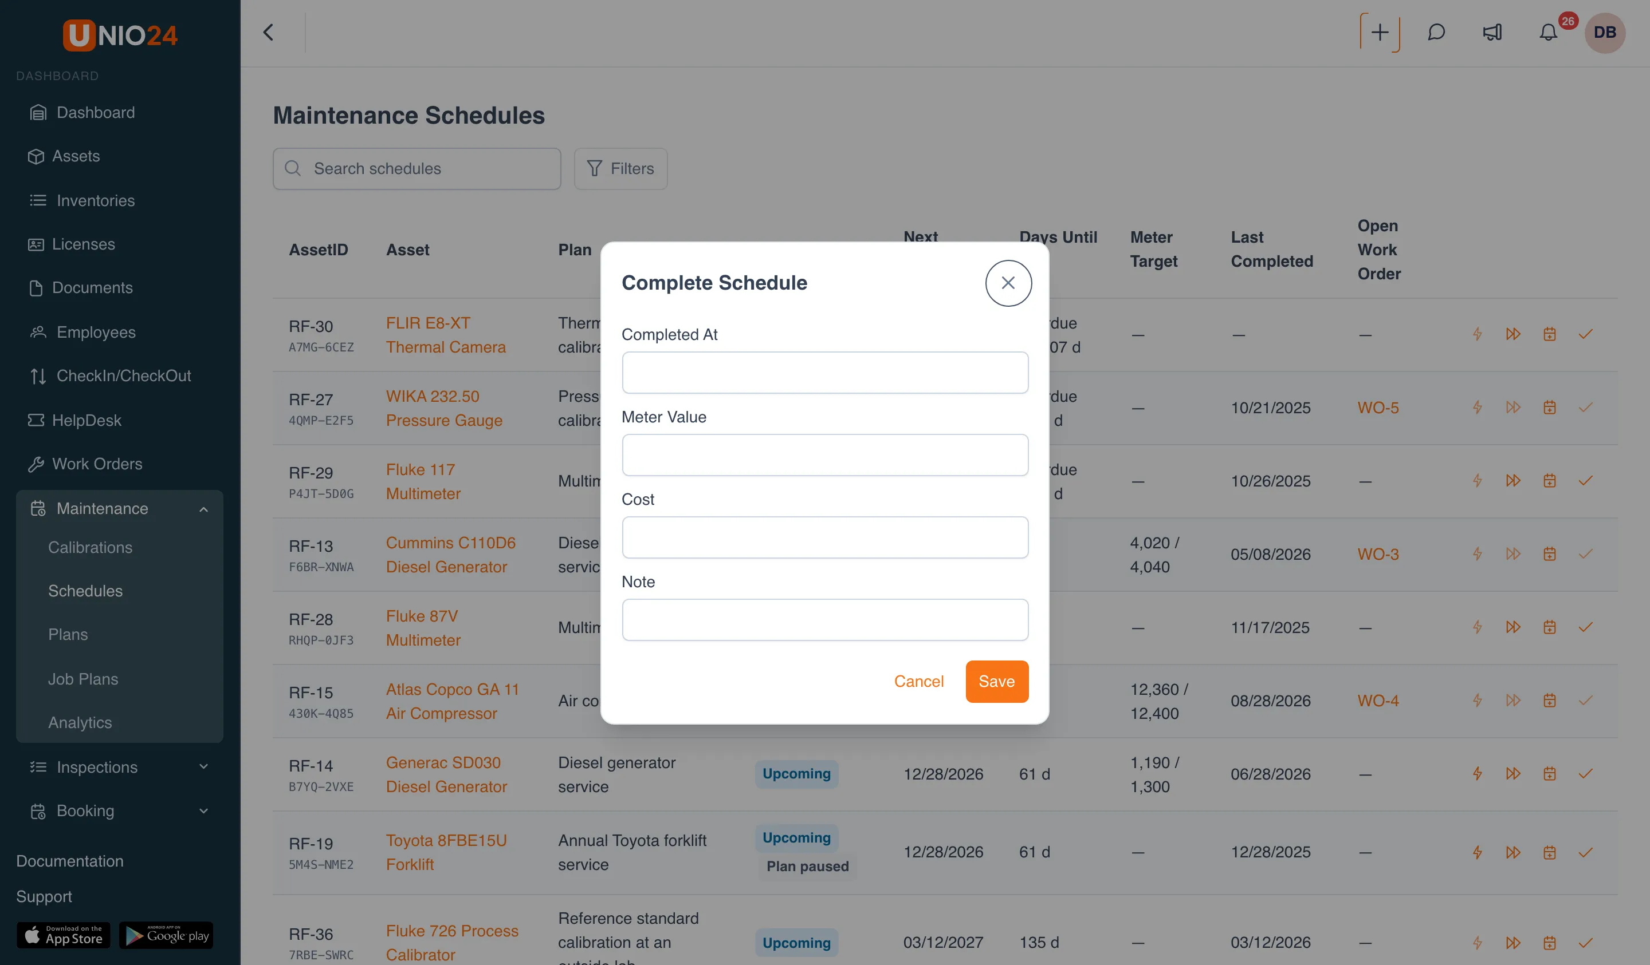Open the Google Play badge
The image size is (1650, 965).
coord(166,936)
